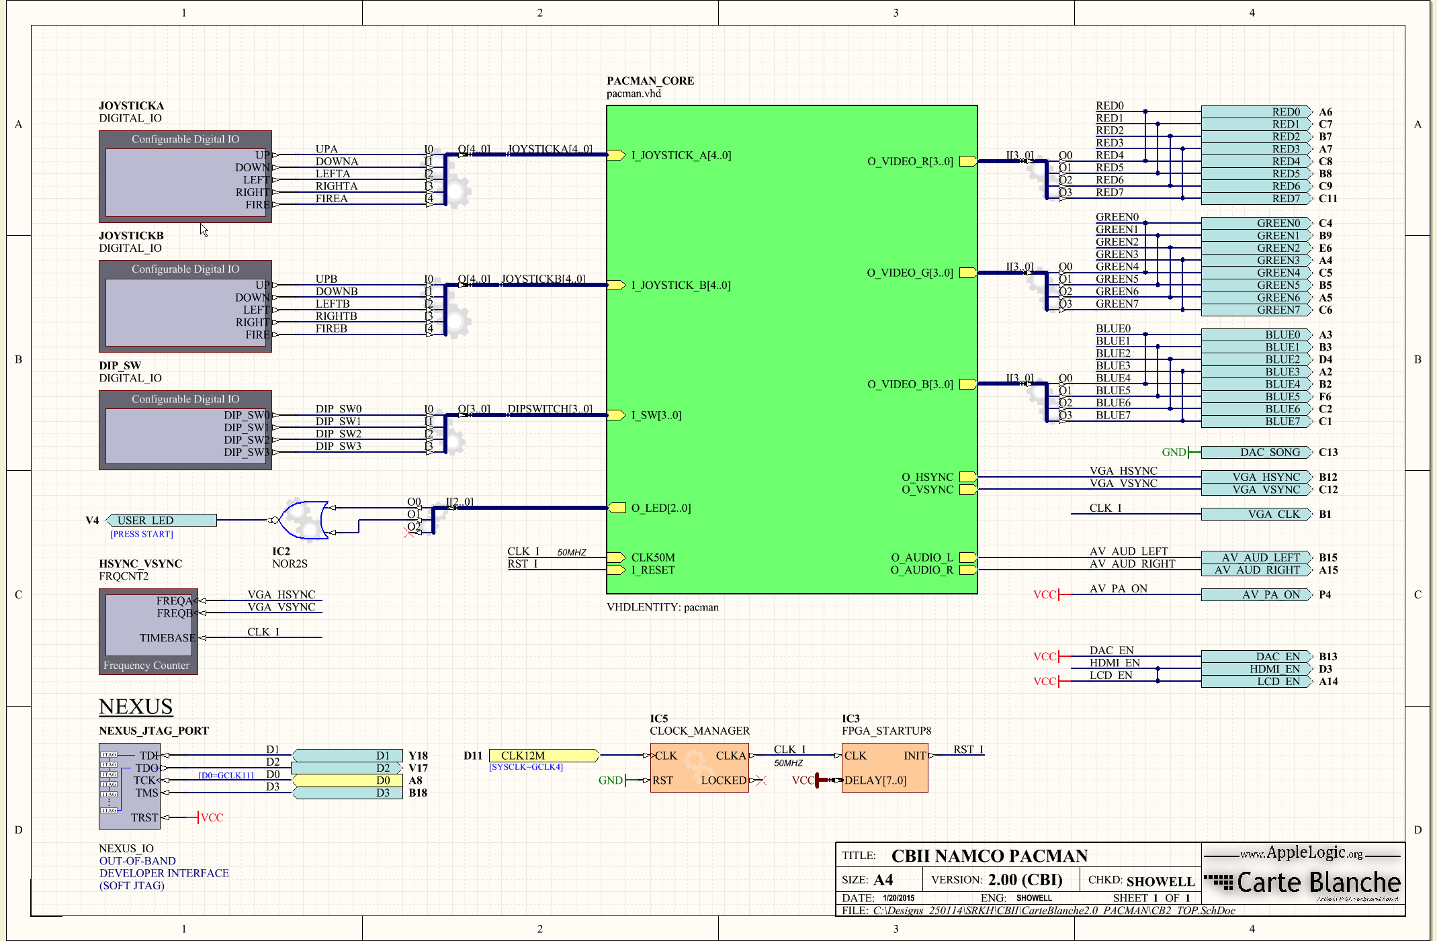The width and height of the screenshot is (1437, 941).
Task: Select the yellow D0 JTAG port A8
Action: (x=347, y=780)
